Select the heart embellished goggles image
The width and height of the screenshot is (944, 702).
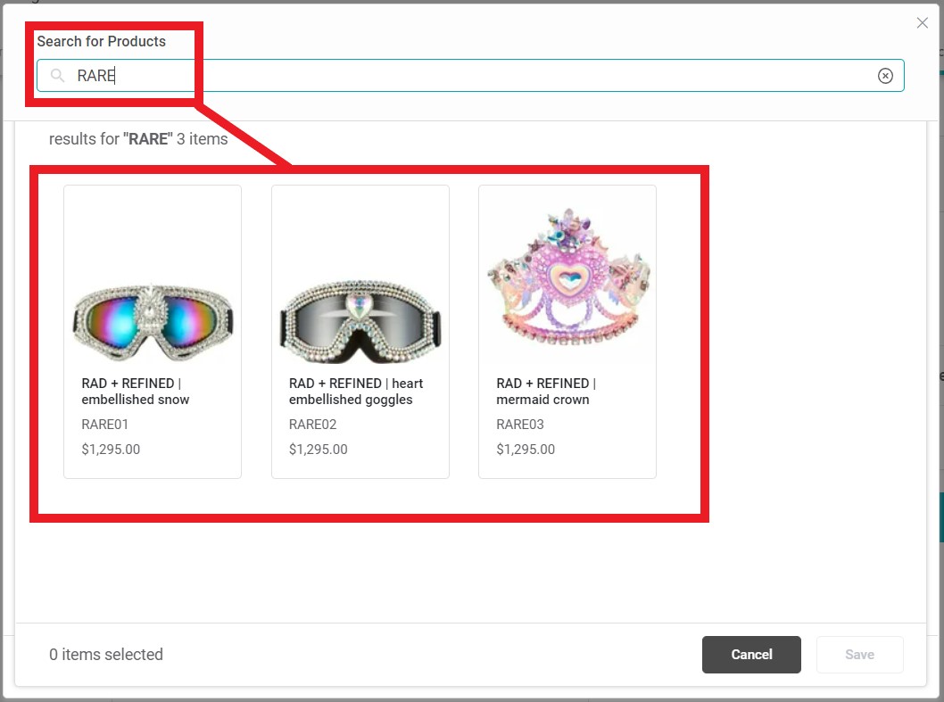click(360, 321)
